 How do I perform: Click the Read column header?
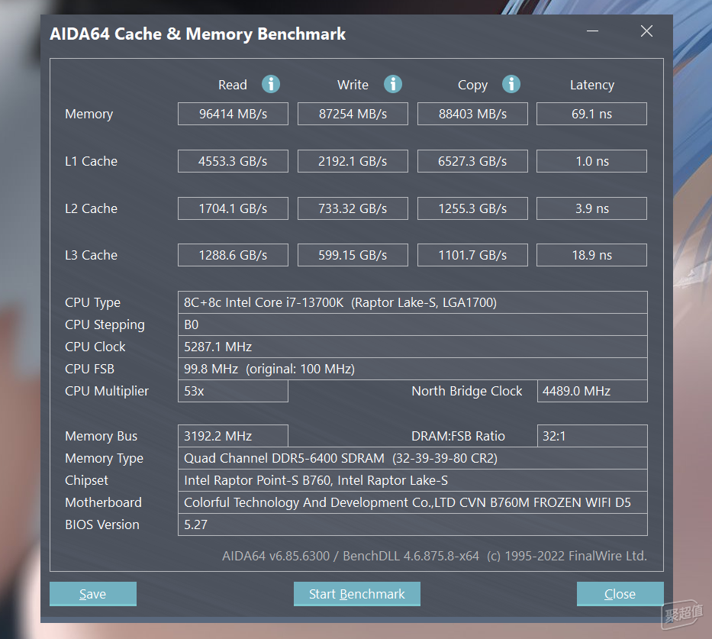233,85
